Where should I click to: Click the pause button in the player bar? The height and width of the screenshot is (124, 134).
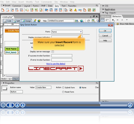point(10,105)
